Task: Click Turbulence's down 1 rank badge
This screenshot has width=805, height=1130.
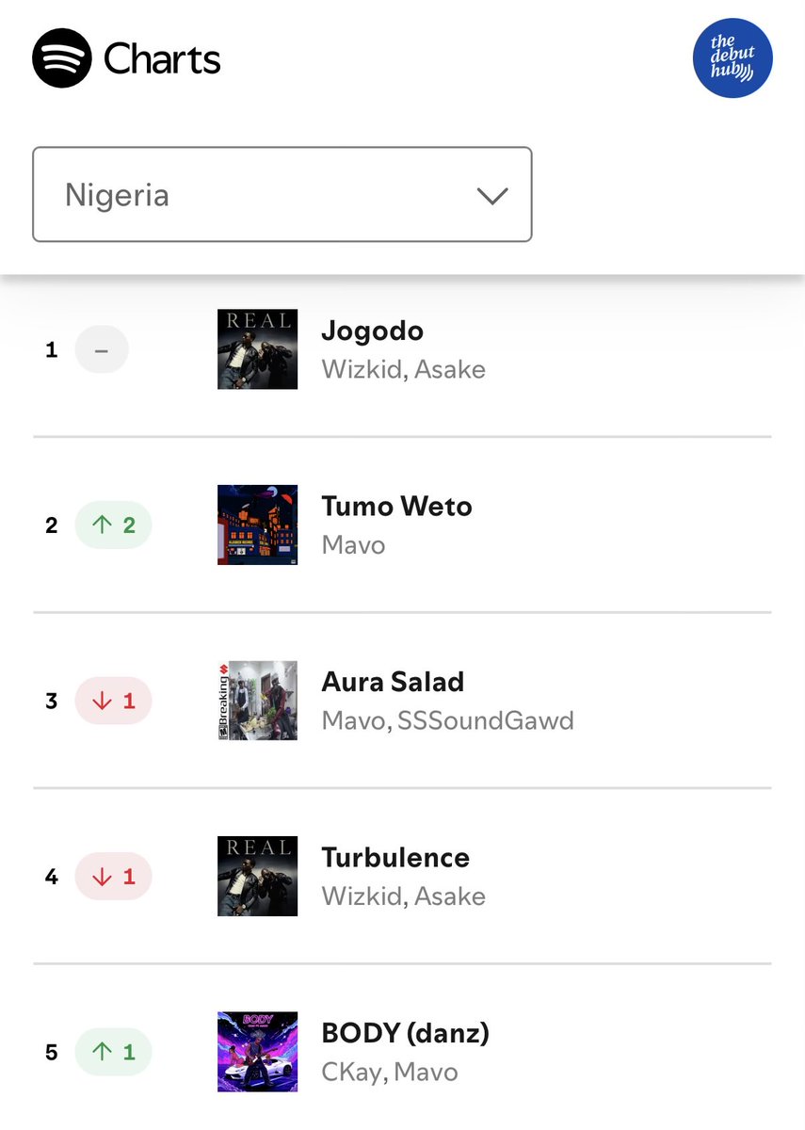Action: [113, 877]
